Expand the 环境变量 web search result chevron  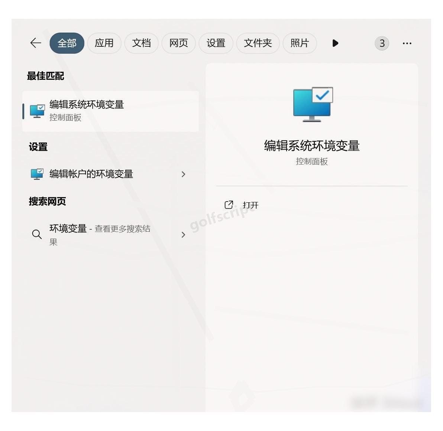coord(183,234)
